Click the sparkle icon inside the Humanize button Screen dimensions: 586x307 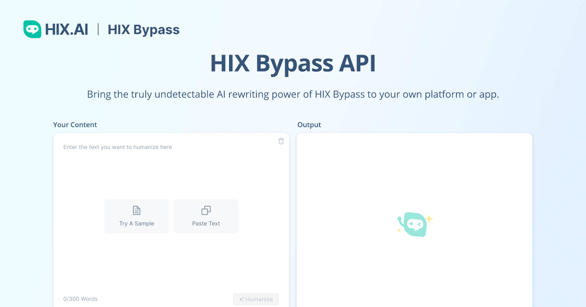(241, 299)
